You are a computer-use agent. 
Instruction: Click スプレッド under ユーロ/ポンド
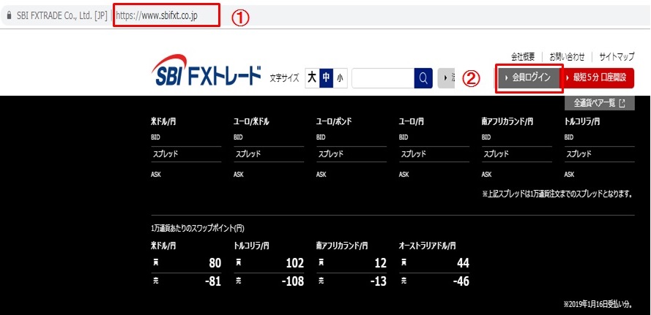pyautogui.click(x=331, y=153)
